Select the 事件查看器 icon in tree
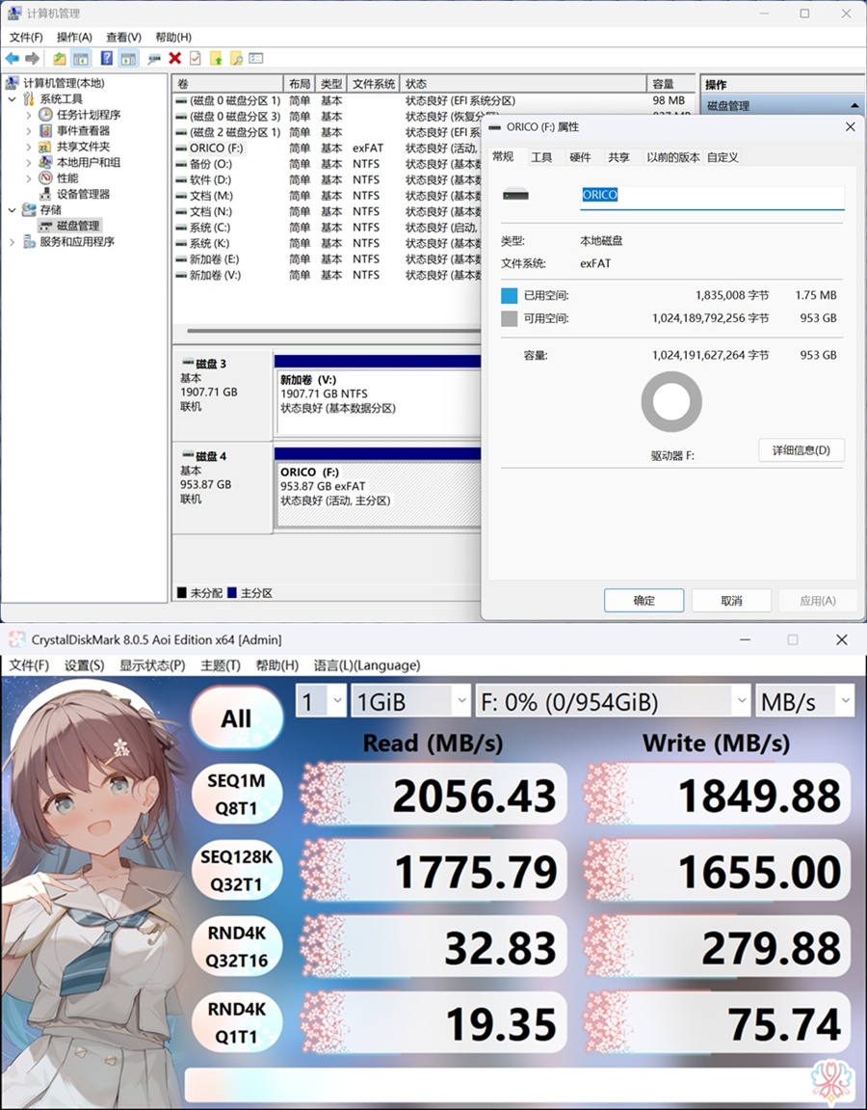The image size is (867, 1110). pos(46,131)
